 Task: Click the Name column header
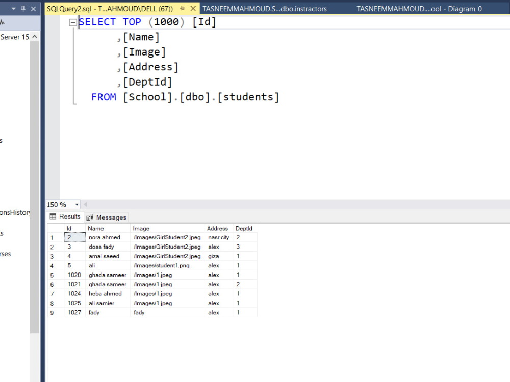[x=108, y=228]
